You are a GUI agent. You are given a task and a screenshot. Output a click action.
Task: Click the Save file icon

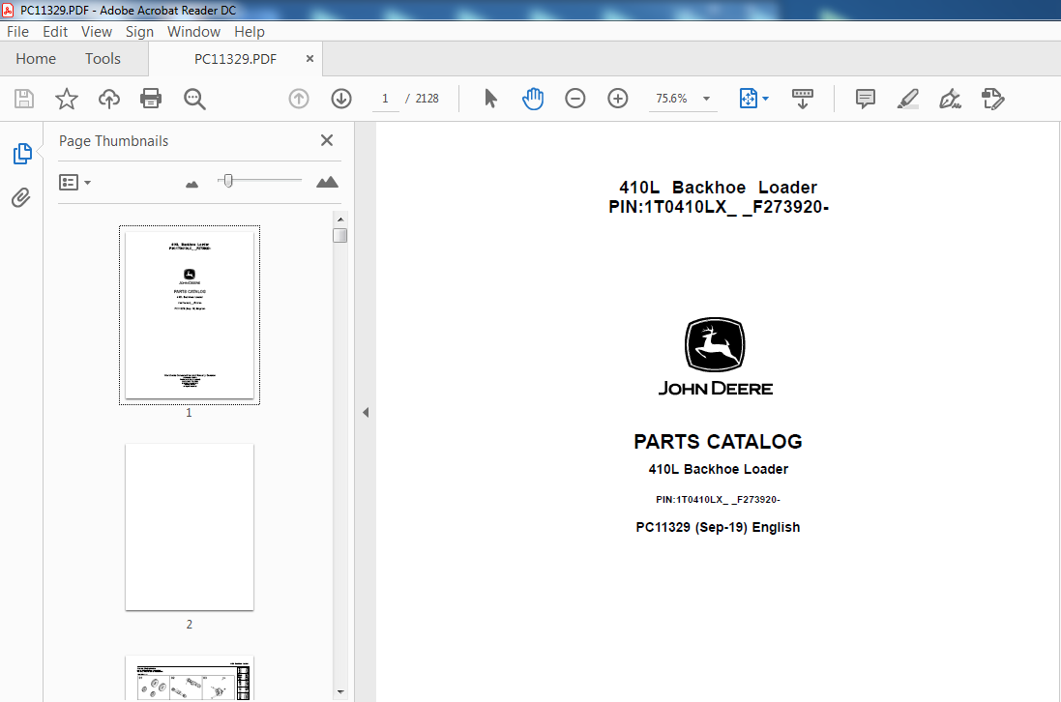(x=23, y=99)
